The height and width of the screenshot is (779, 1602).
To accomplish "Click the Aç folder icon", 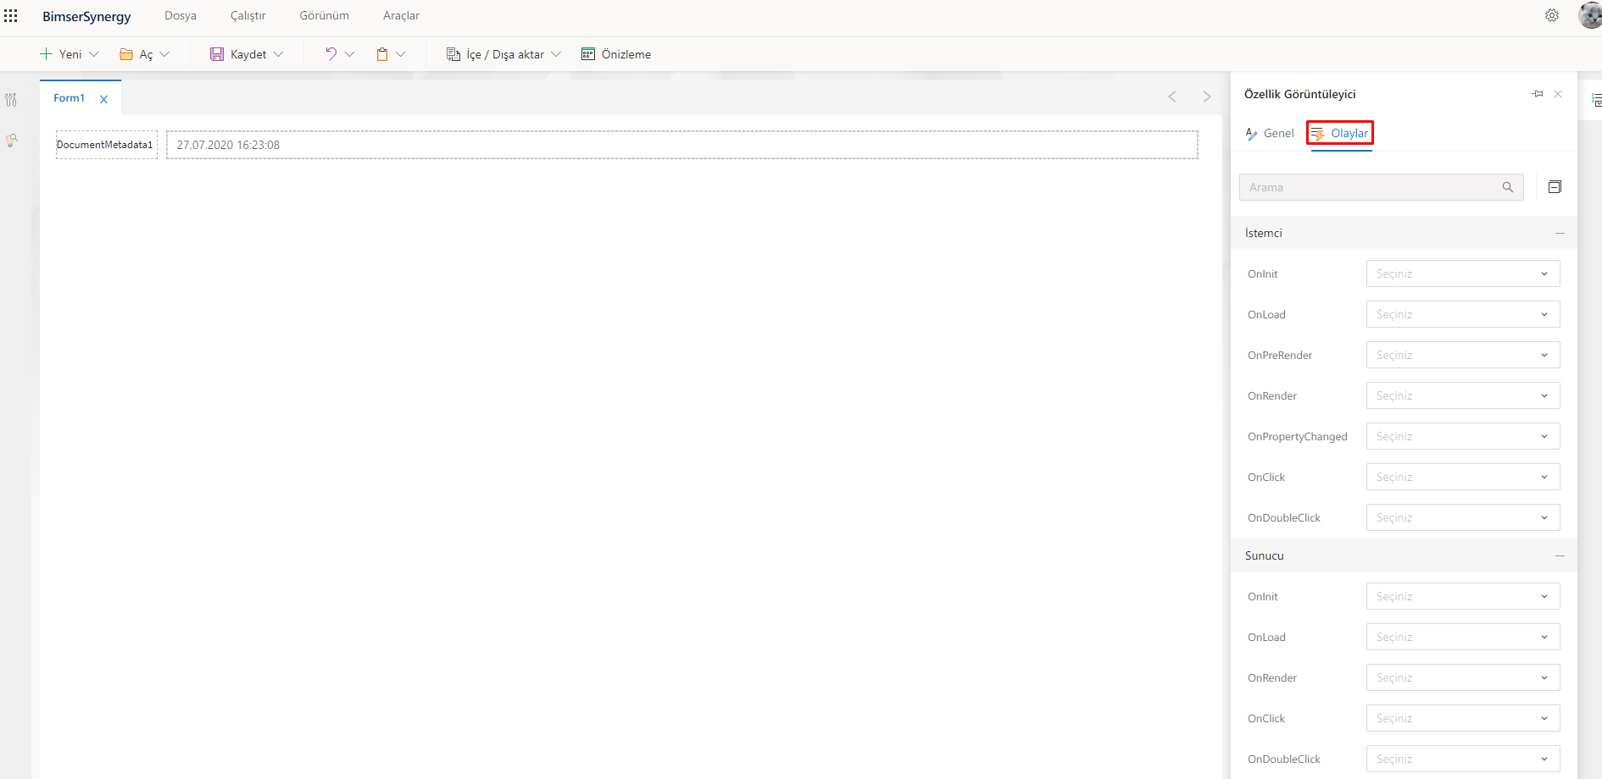I will click(x=126, y=54).
